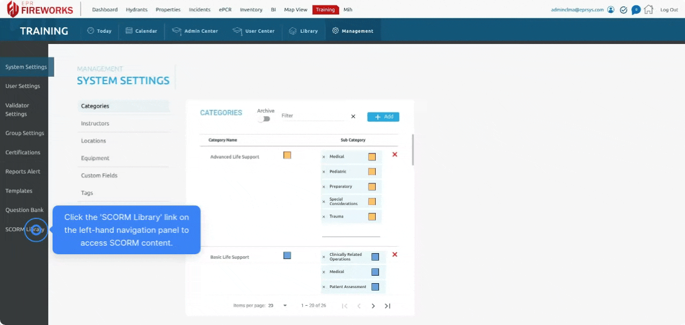This screenshot has width=685, height=325.
Task: Remove the Preparatory sub category
Action: point(324,187)
